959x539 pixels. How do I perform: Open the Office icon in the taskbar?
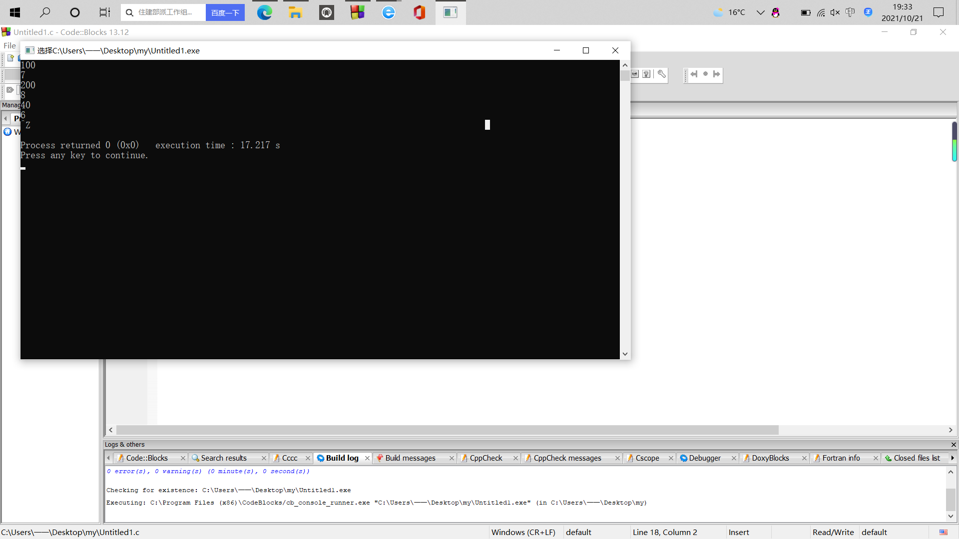click(419, 12)
